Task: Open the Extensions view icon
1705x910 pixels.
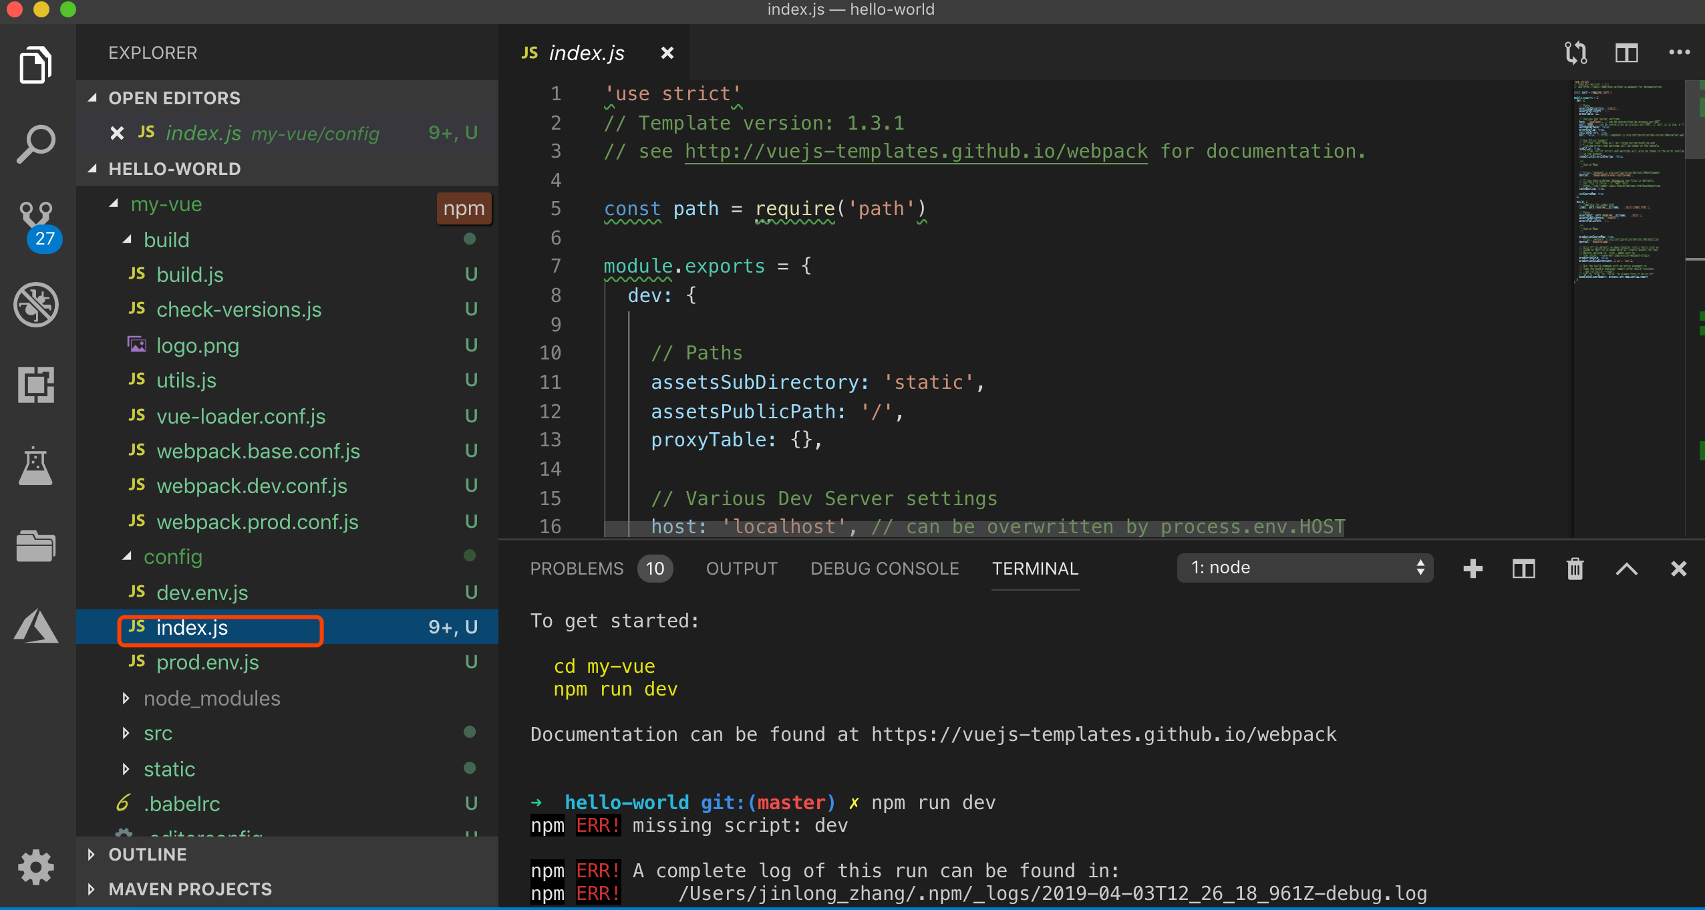Action: [36, 385]
